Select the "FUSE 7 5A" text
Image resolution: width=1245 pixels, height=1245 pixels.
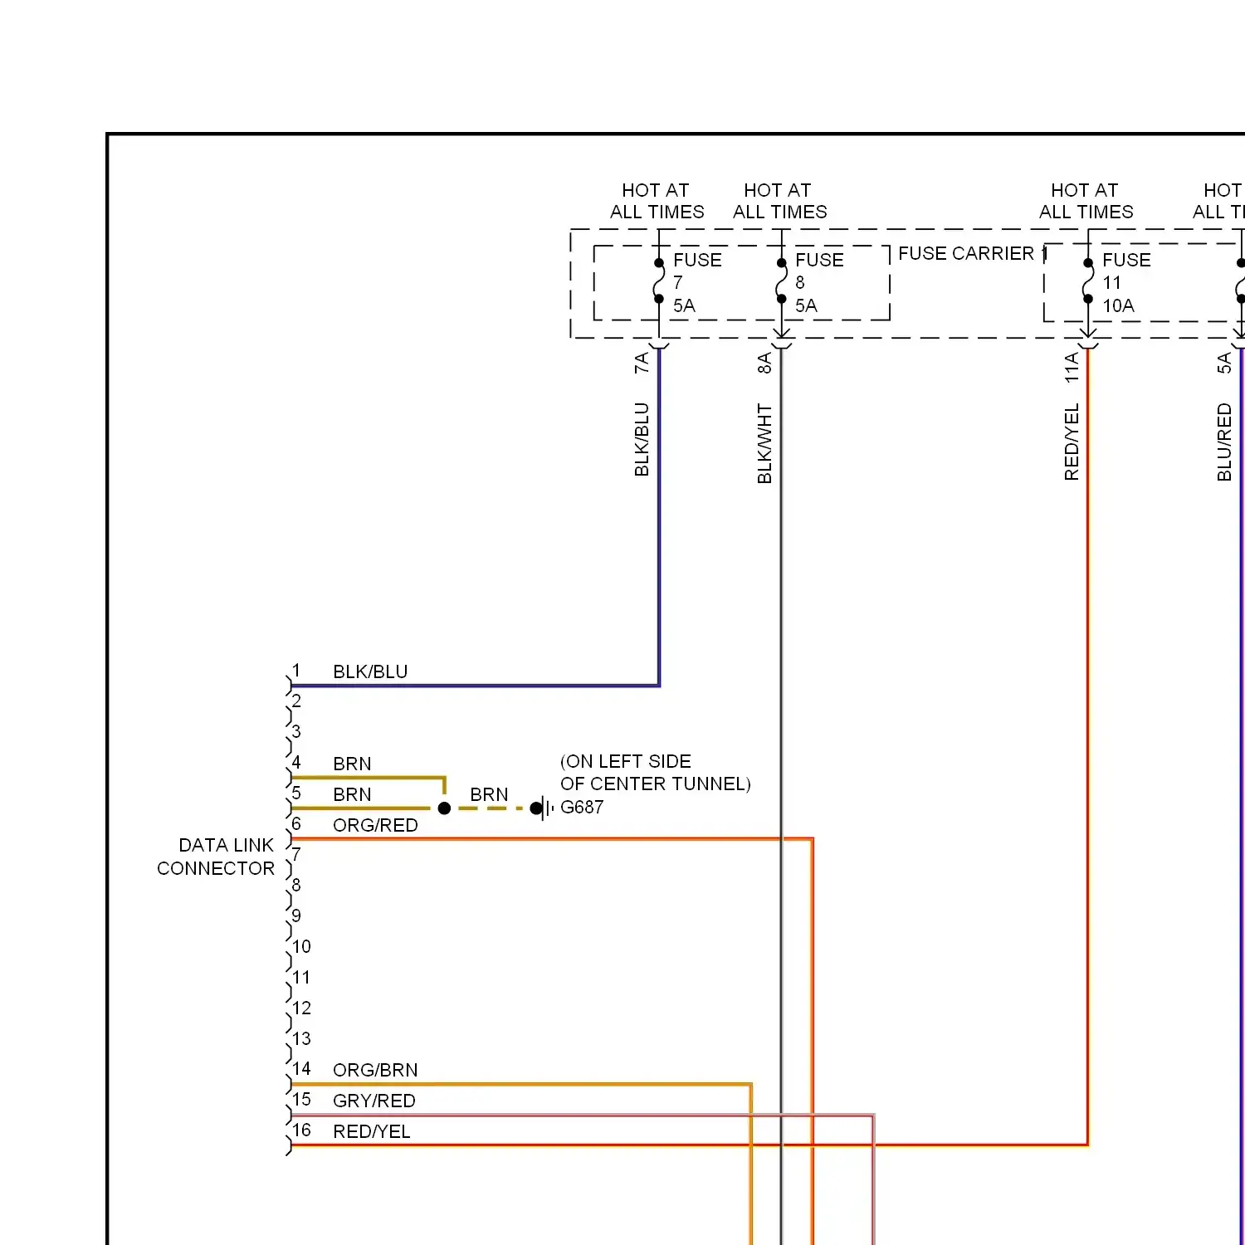click(x=697, y=283)
